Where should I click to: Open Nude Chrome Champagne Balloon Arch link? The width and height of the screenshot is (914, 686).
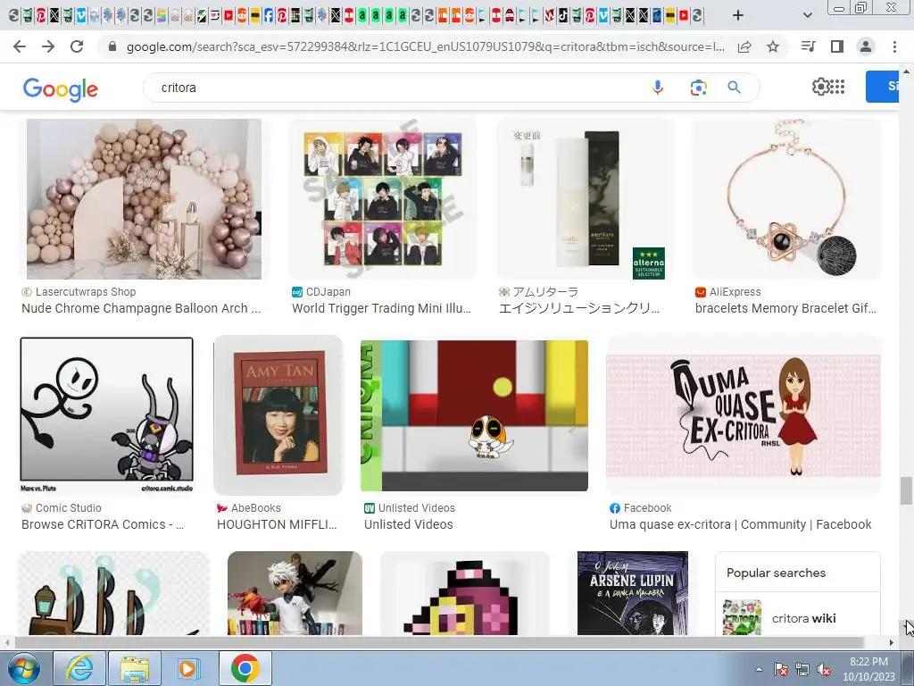pos(141,308)
